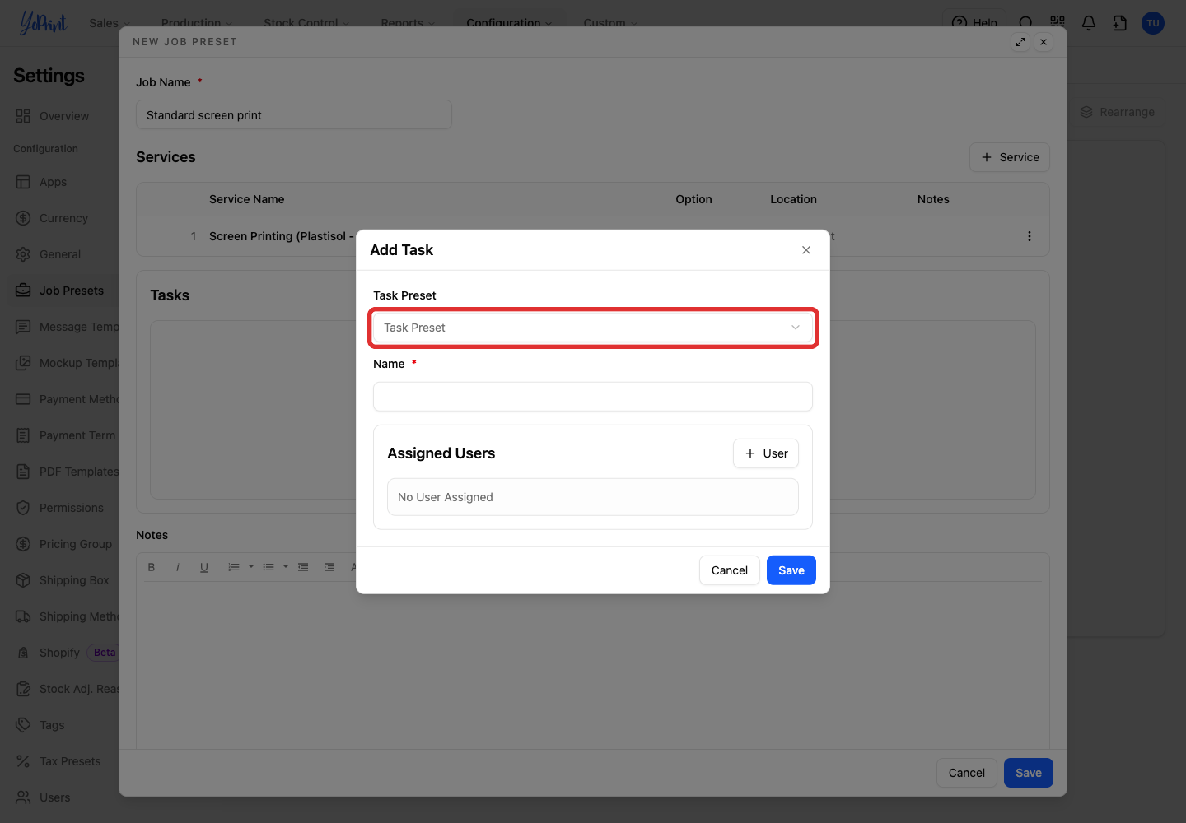Open row options for Screen Printing service
1186x823 pixels.
click(1030, 236)
